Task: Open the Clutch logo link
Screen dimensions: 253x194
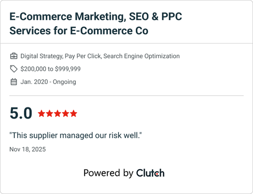Action: coord(150,173)
